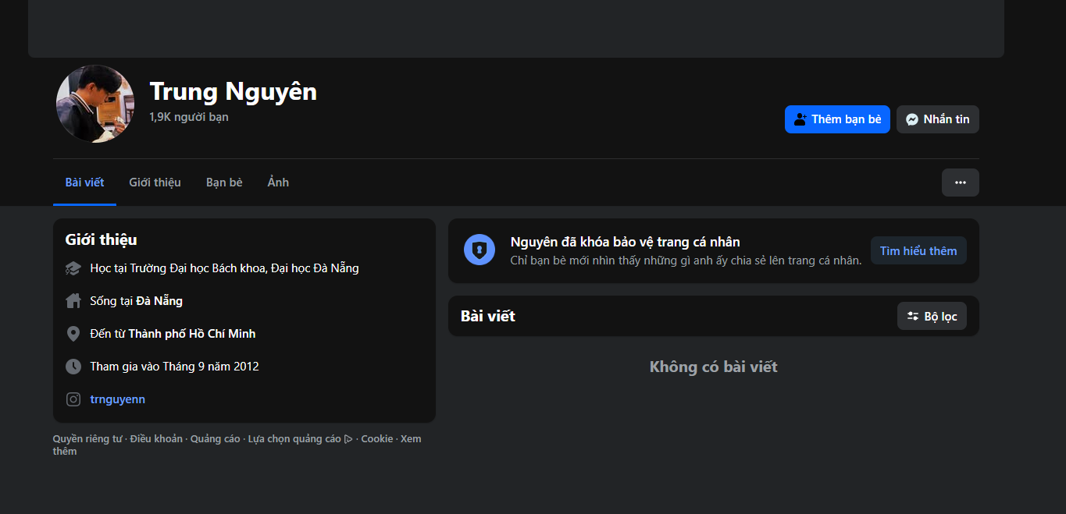The image size is (1066, 514).
Task: Click the Instagram icon in intro
Action: (x=73, y=399)
